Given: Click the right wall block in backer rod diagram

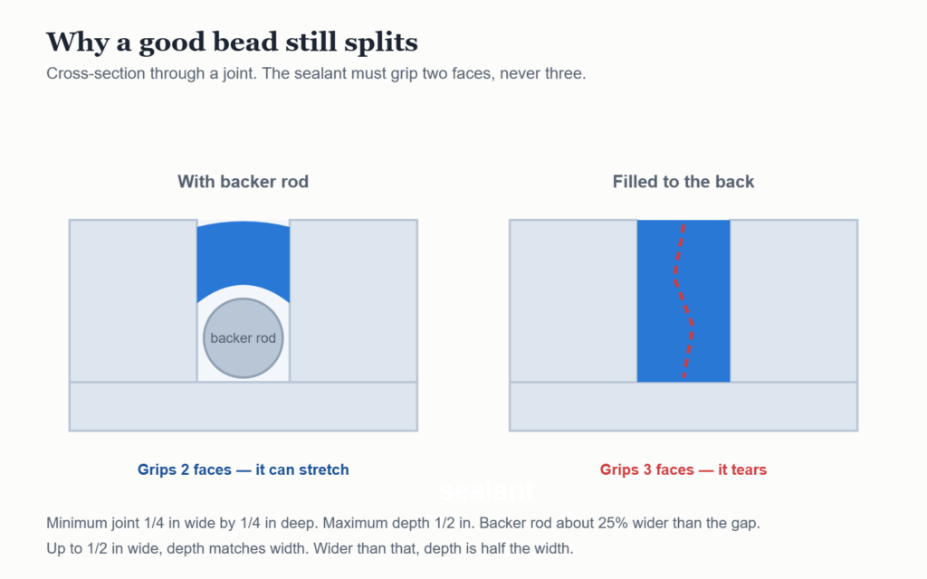Looking at the screenshot, I should click(x=354, y=300).
